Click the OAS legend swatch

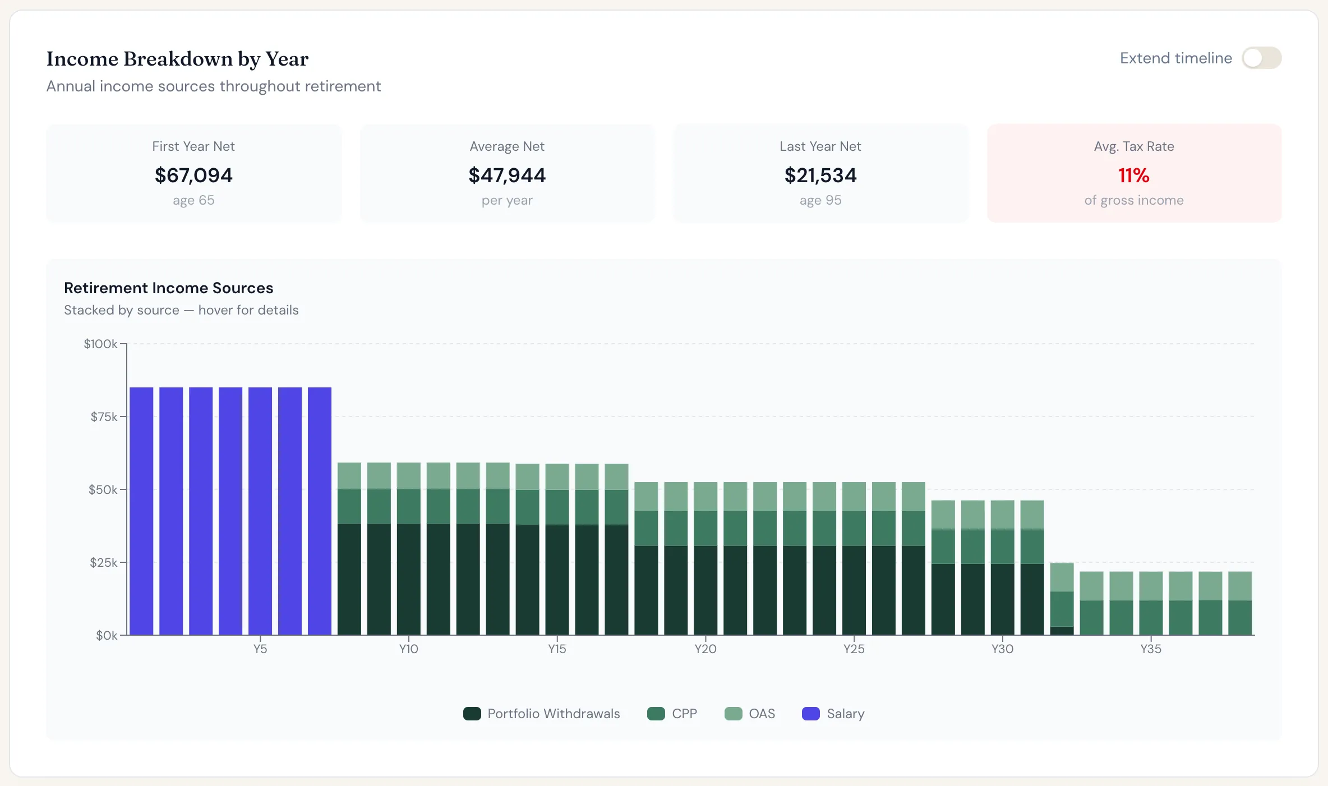733,714
